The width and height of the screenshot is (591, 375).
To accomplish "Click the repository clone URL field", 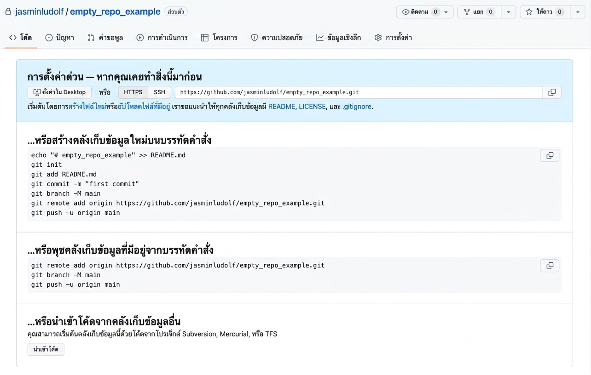I will point(359,92).
